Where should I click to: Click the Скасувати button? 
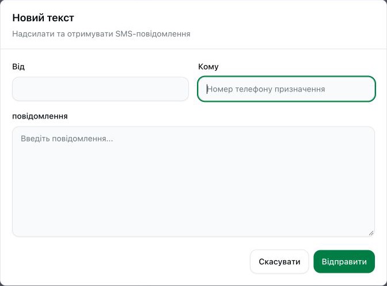279,262
